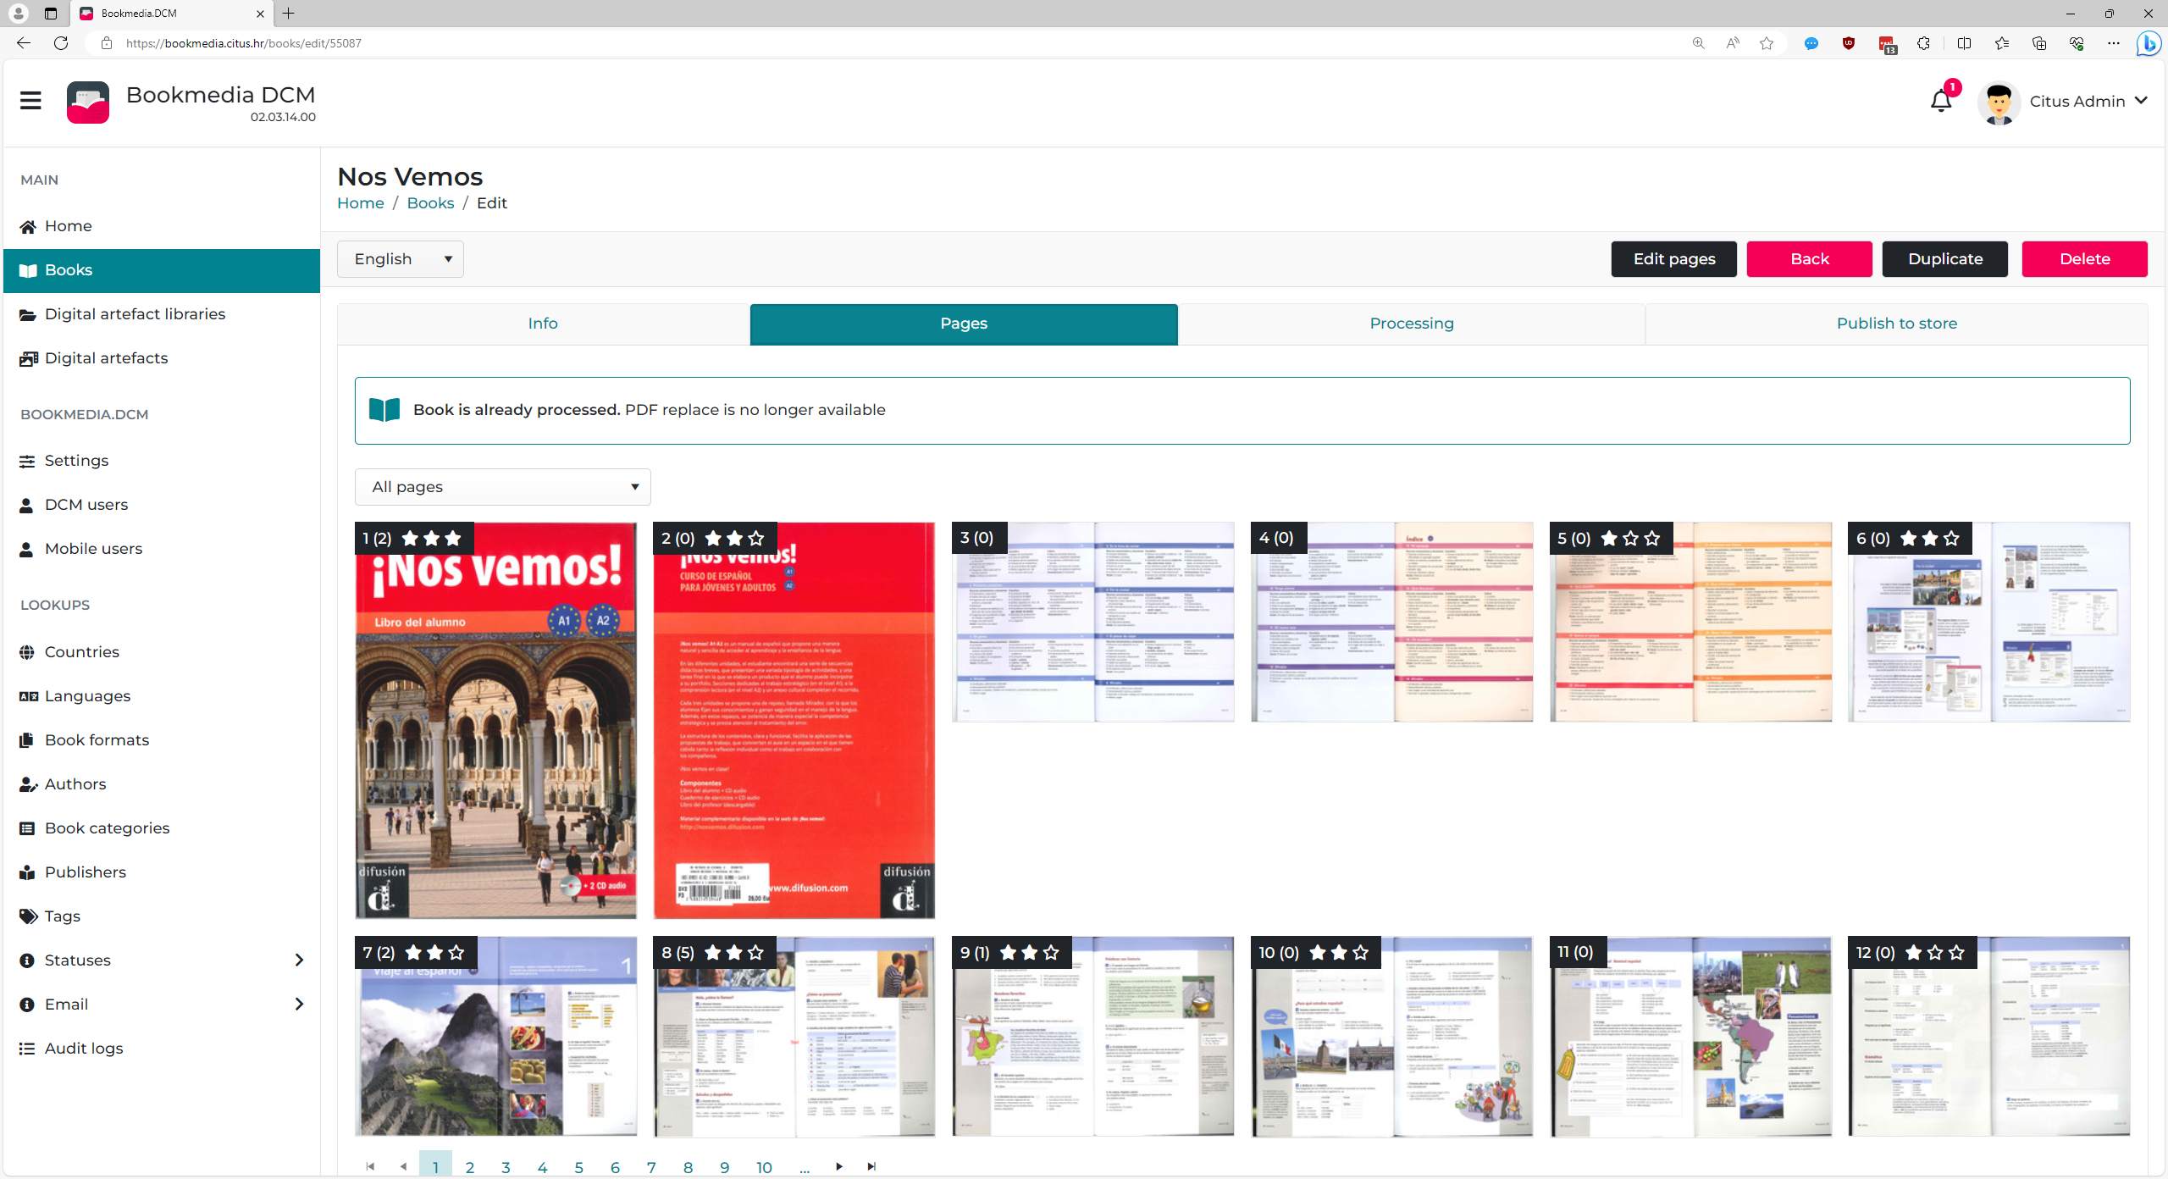Switch to the Publish to store tab
This screenshot has height=1179, width=2168.
tap(1896, 324)
